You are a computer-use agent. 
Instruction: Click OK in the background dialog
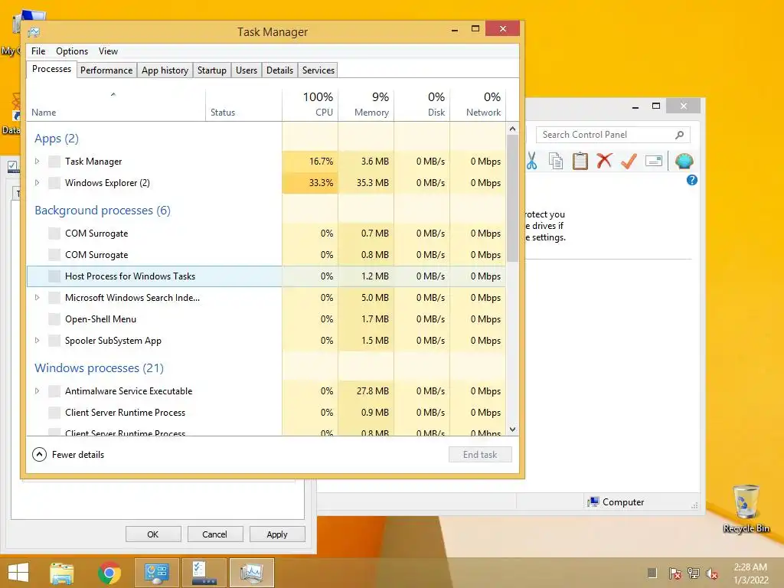coord(153,534)
